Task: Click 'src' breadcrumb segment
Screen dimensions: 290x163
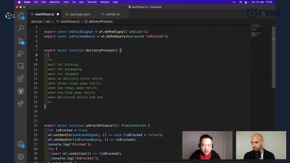Action: click(x=48, y=22)
